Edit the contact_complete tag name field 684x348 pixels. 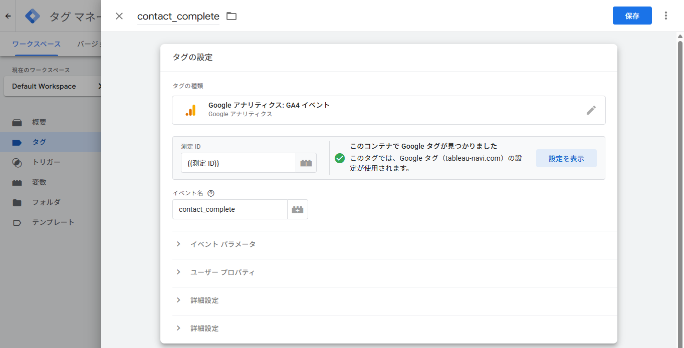click(178, 16)
